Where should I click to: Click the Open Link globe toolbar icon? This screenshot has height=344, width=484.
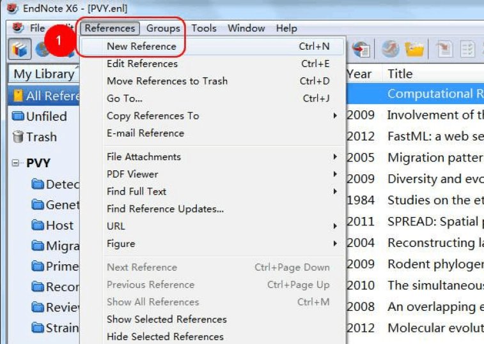point(391,49)
